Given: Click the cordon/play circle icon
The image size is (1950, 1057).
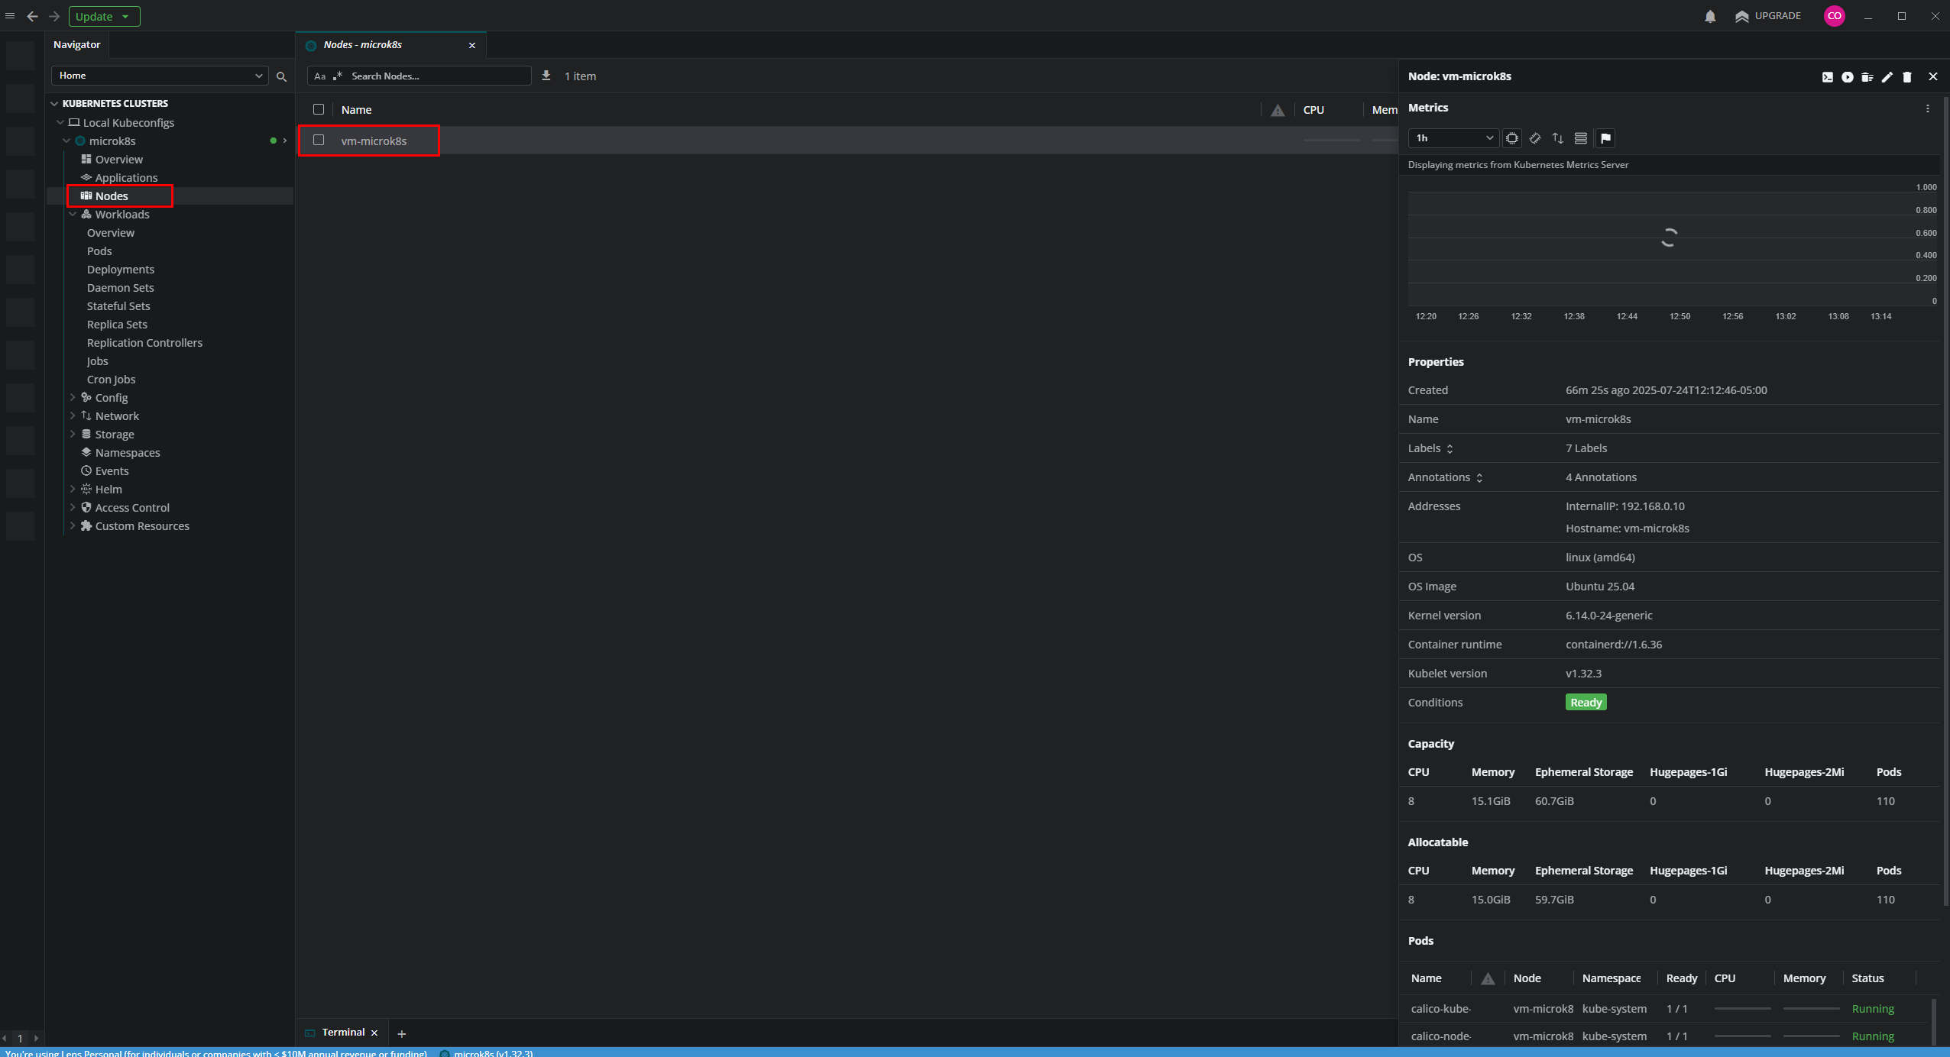Looking at the screenshot, I should [x=1847, y=76].
